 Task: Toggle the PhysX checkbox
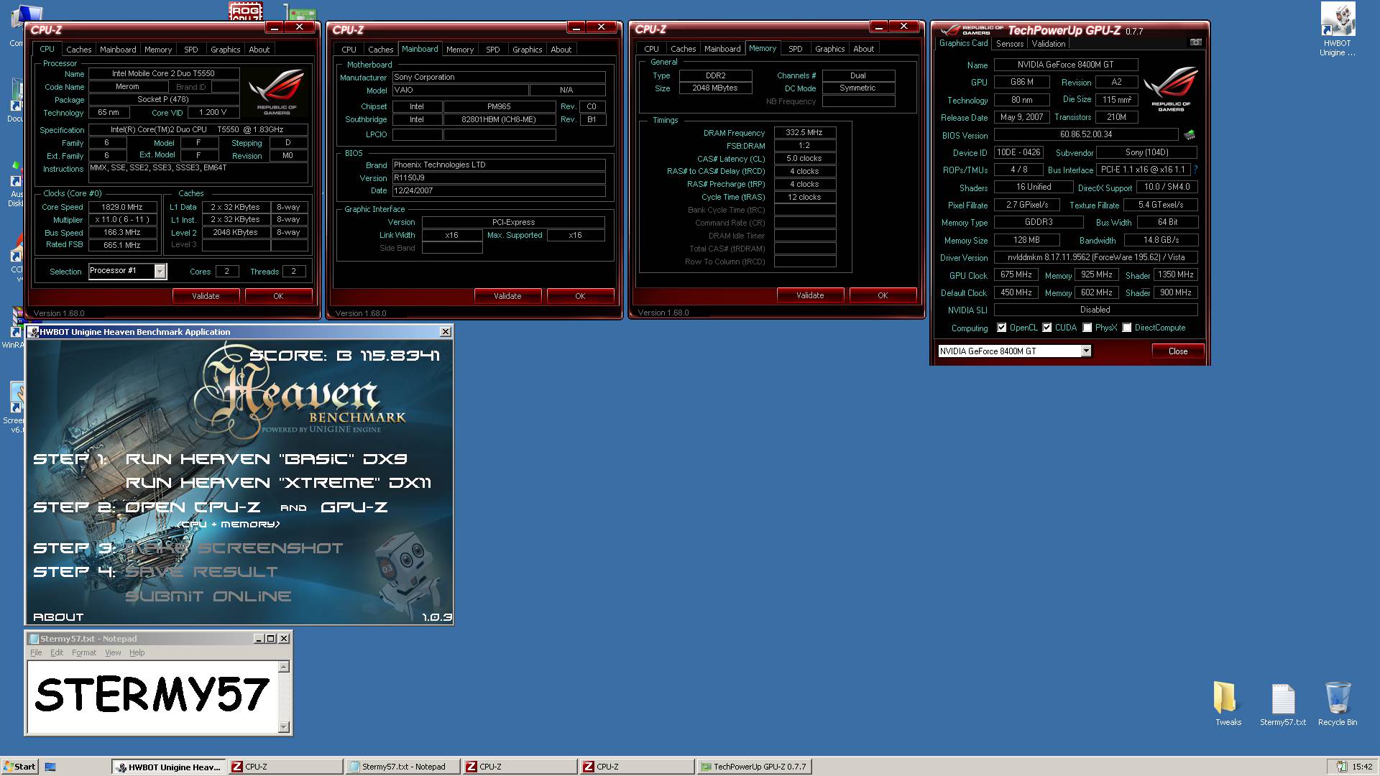pos(1087,328)
